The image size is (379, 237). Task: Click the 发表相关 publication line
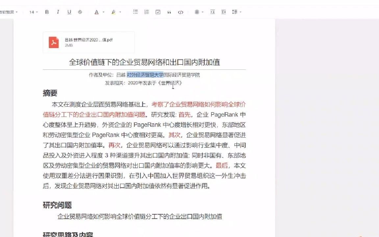coord(143,83)
